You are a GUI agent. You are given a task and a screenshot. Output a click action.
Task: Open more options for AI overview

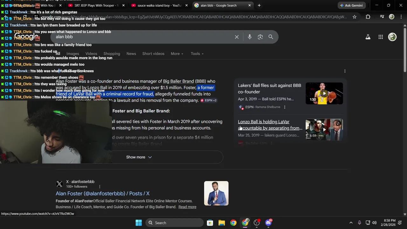click(x=345, y=71)
